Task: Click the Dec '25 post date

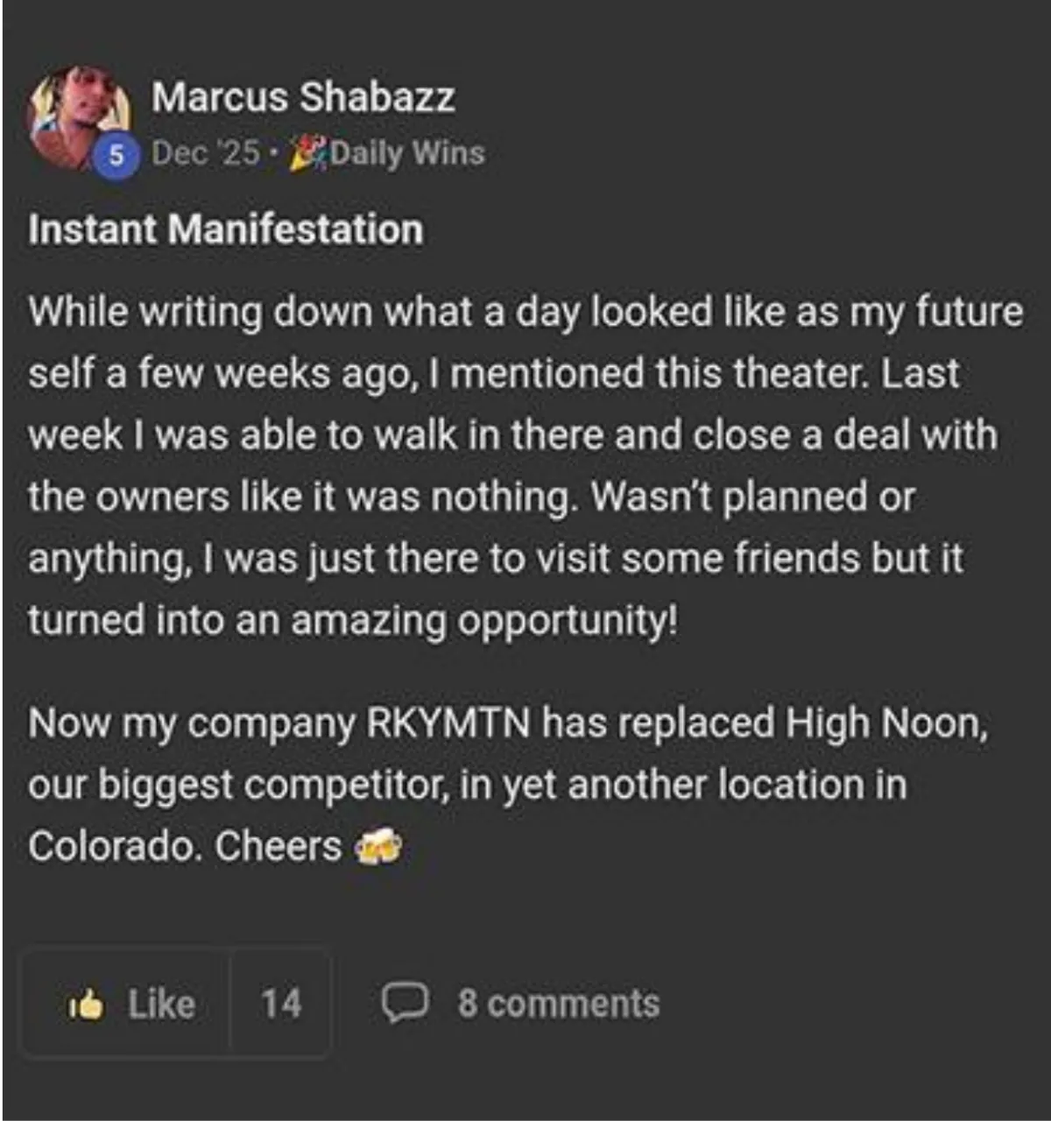Action: pyautogui.click(x=206, y=153)
